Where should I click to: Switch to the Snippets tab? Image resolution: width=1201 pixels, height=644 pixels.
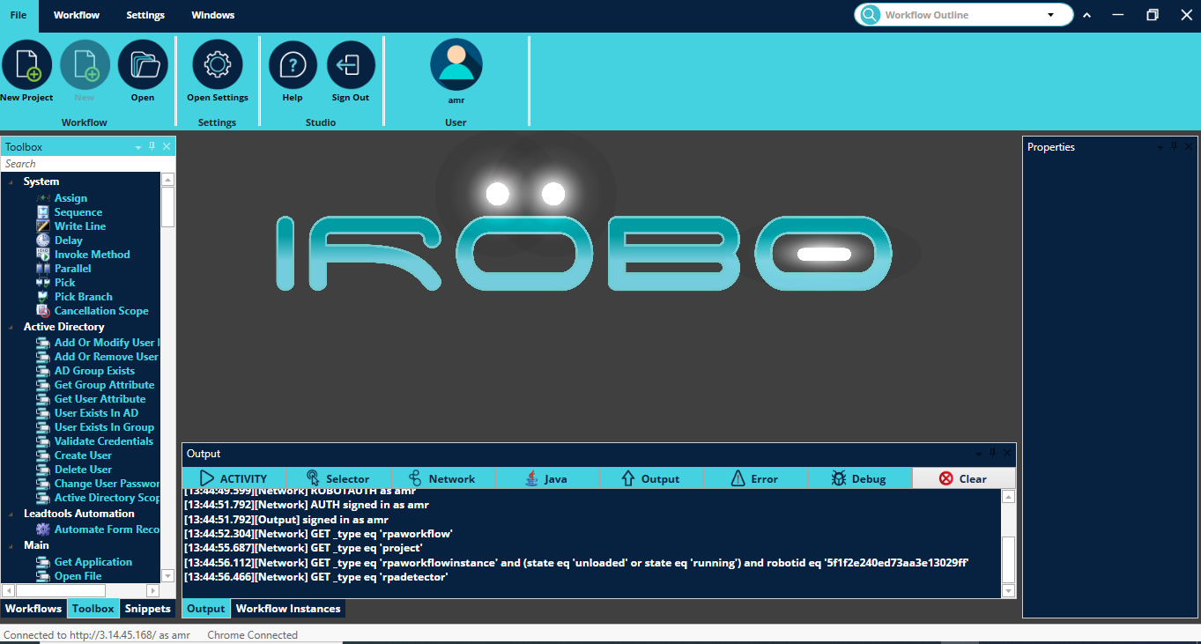pos(147,609)
